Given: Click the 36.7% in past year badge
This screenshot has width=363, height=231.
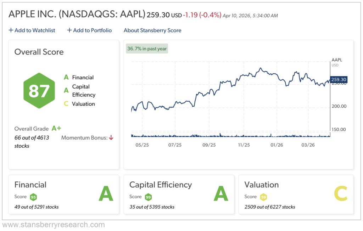Looking at the screenshot, I should point(147,48).
